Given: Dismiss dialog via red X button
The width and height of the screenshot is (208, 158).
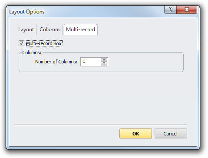Looking at the screenshot, I should pyautogui.click(x=187, y=10).
